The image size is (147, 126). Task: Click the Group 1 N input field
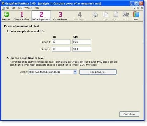tap(61, 42)
